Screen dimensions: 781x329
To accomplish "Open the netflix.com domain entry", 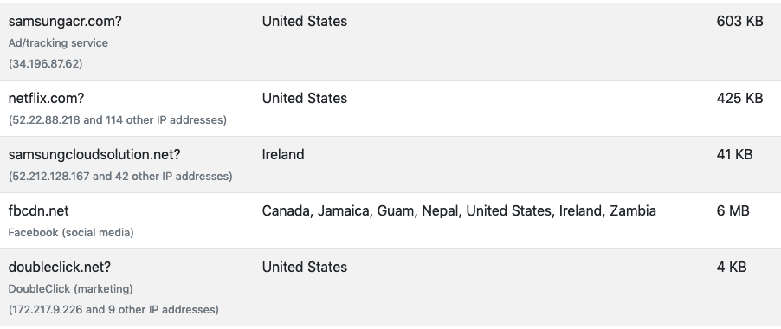I will click(46, 99).
